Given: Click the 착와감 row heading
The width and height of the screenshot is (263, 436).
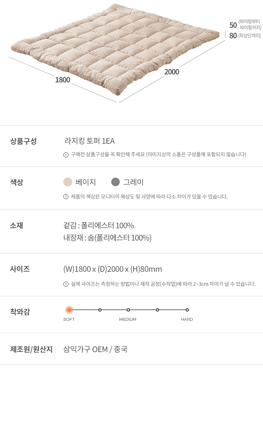Looking at the screenshot, I should [x=20, y=312].
